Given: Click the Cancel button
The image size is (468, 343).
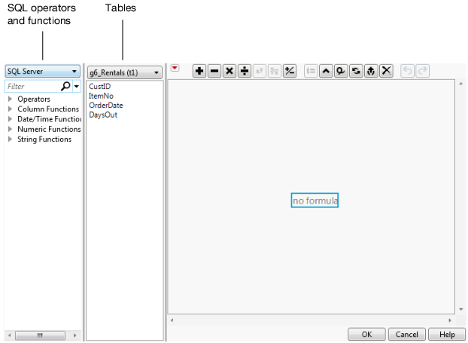Looking at the screenshot, I should click(x=407, y=334).
